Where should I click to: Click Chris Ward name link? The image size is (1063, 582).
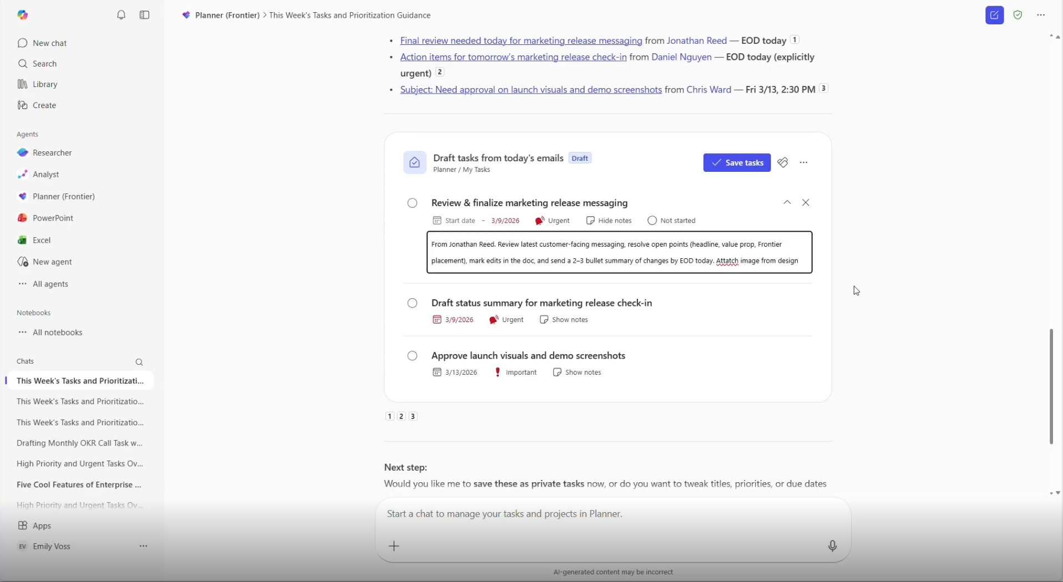(x=709, y=89)
